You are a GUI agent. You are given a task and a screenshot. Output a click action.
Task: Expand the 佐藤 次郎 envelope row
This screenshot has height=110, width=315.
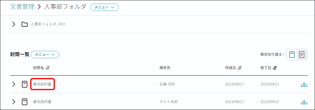(x=13, y=84)
